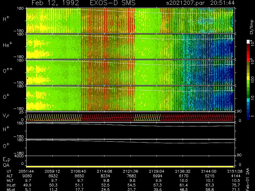
Task: Click the MLT row label
Action: tap(10, 180)
